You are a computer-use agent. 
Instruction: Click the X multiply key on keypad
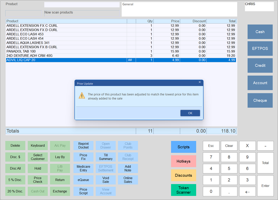pyautogui.click(x=247, y=146)
